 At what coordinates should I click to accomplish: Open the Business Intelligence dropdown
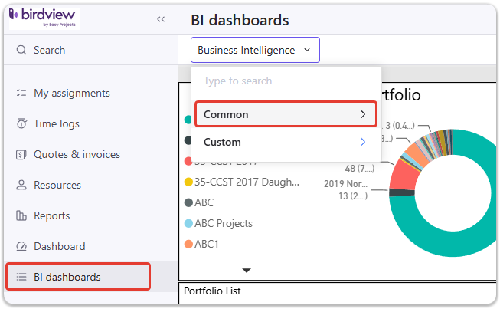[255, 50]
